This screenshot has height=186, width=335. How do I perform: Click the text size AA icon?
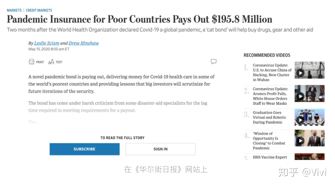pyautogui.click(x=51, y=62)
